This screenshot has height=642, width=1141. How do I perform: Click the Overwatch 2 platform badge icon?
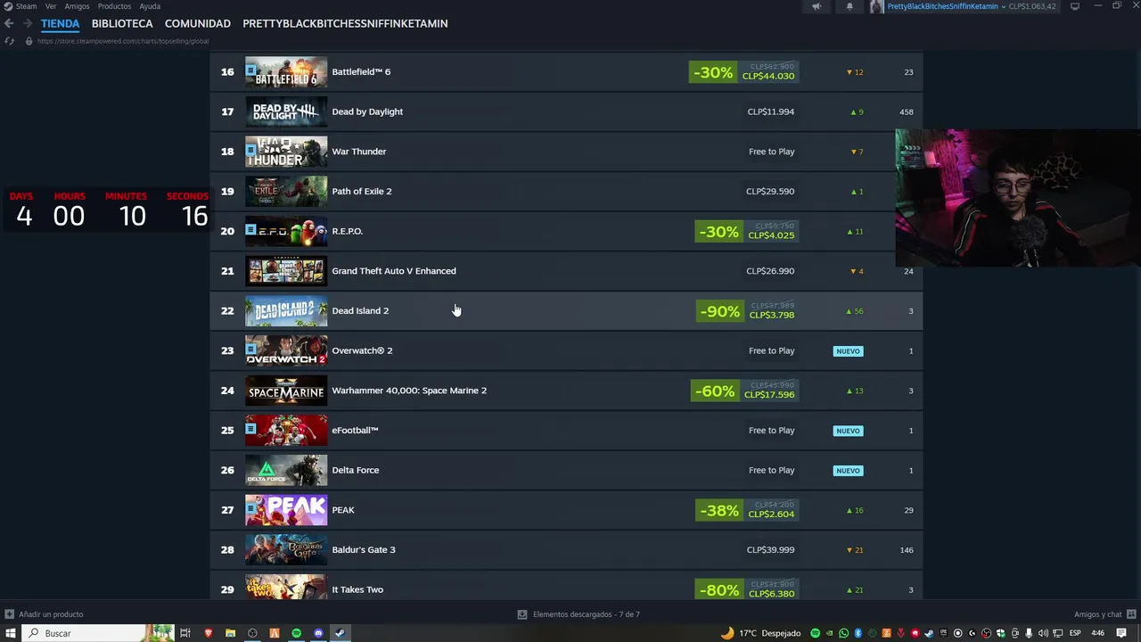coord(251,350)
